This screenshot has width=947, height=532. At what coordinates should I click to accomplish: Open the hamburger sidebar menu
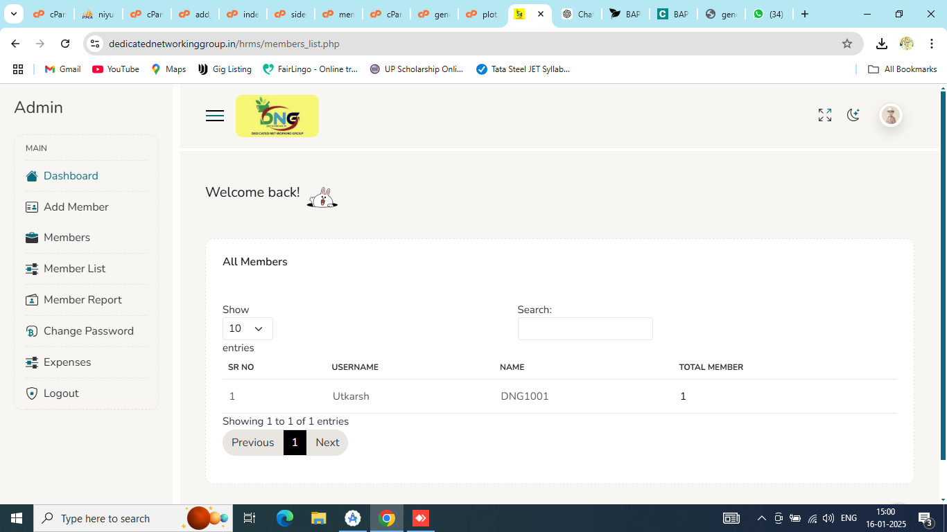pos(215,116)
